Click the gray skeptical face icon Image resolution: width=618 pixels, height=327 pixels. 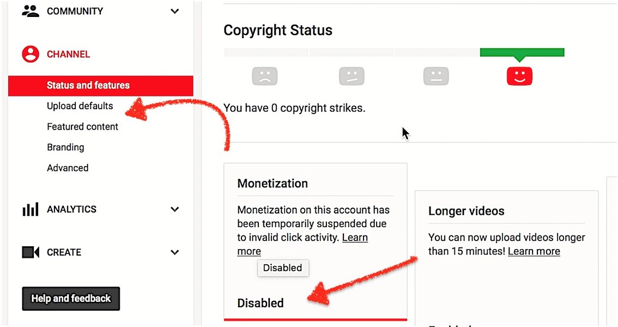pos(351,76)
